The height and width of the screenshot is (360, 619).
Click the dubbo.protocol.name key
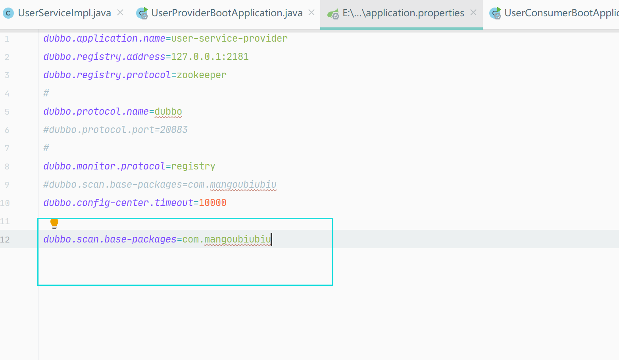click(x=96, y=112)
